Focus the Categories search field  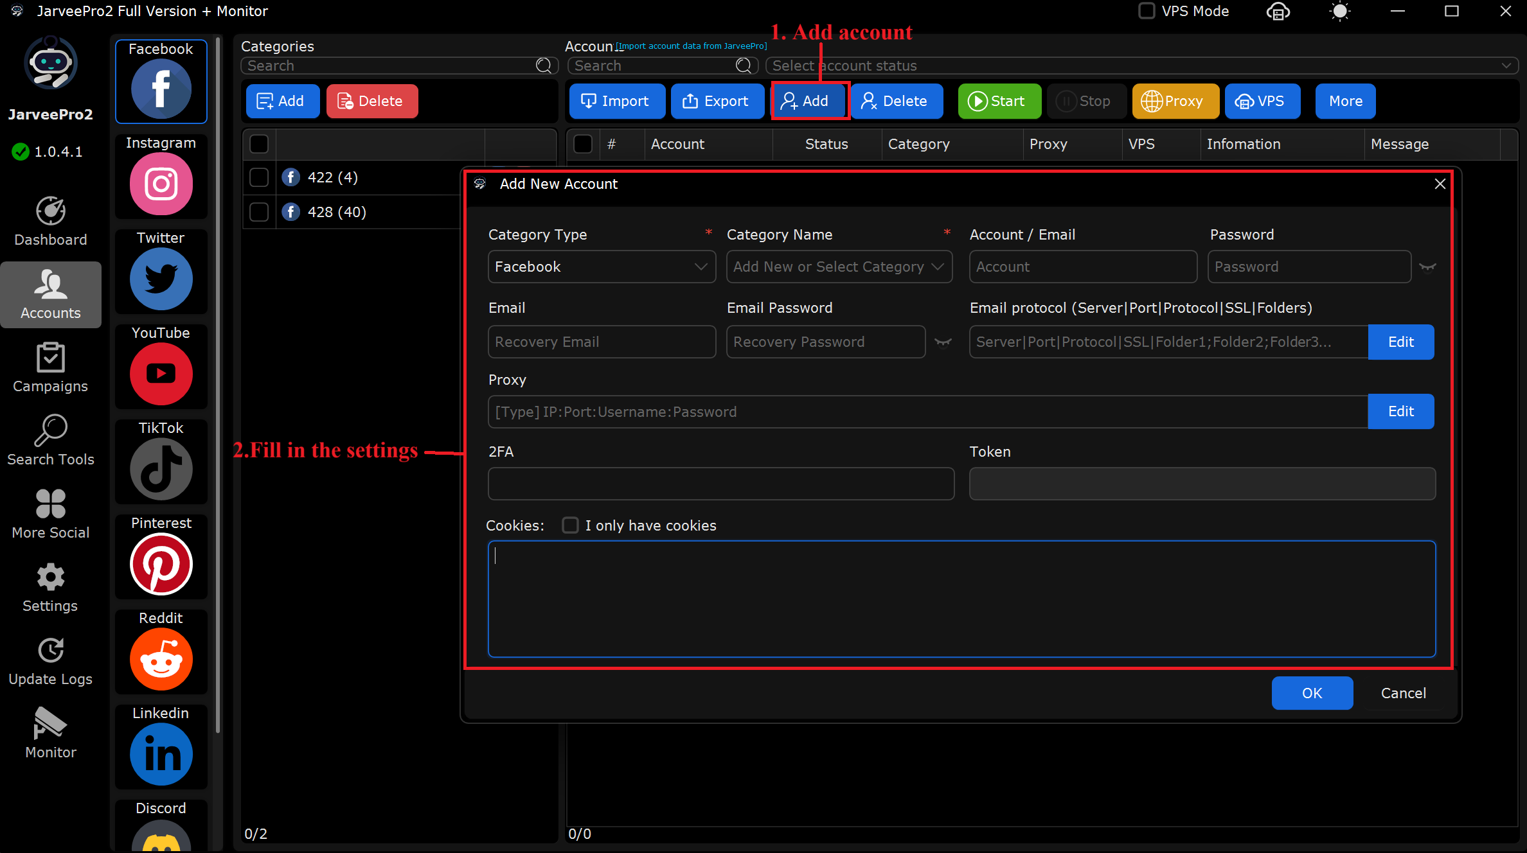tap(398, 66)
